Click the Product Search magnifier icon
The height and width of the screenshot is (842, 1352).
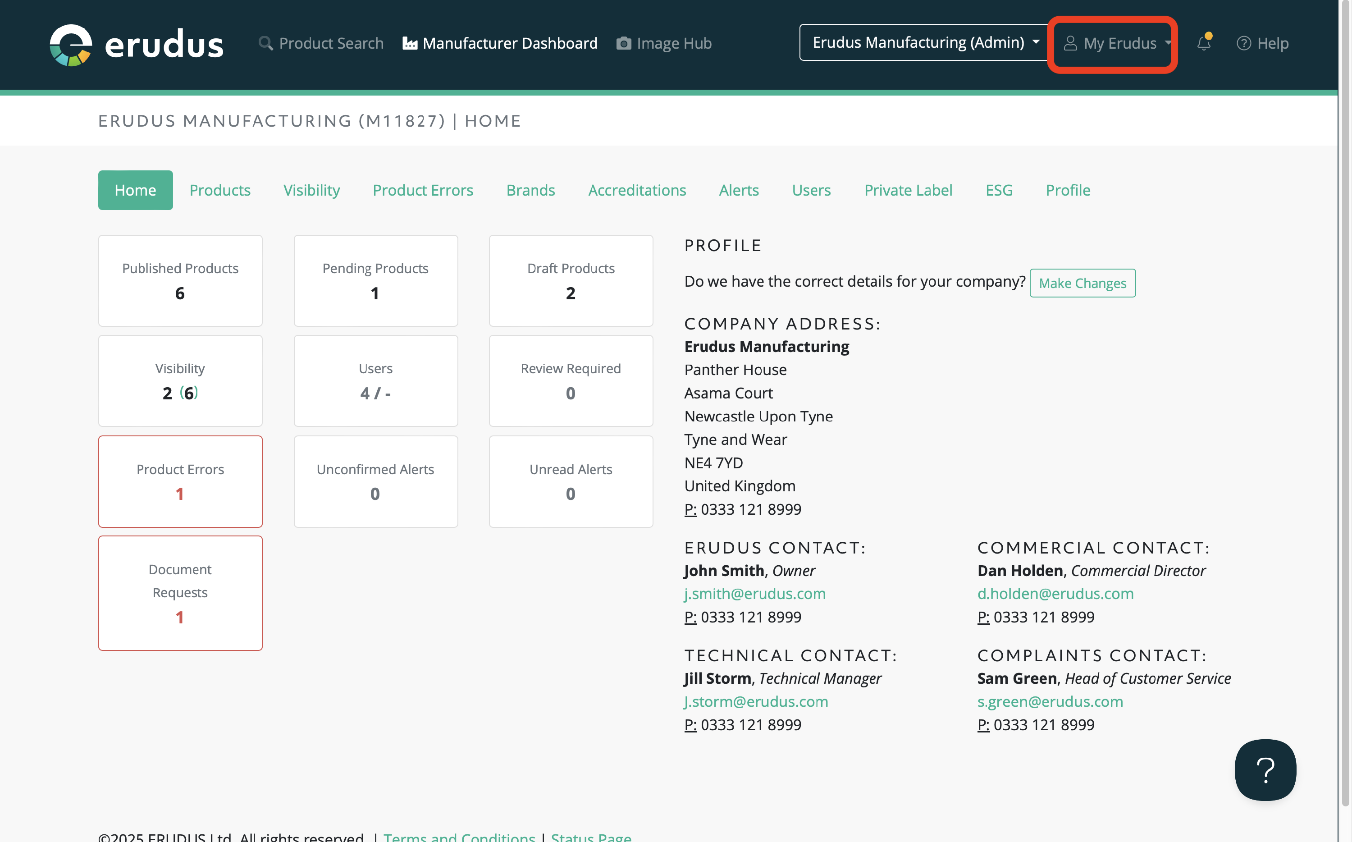(265, 43)
